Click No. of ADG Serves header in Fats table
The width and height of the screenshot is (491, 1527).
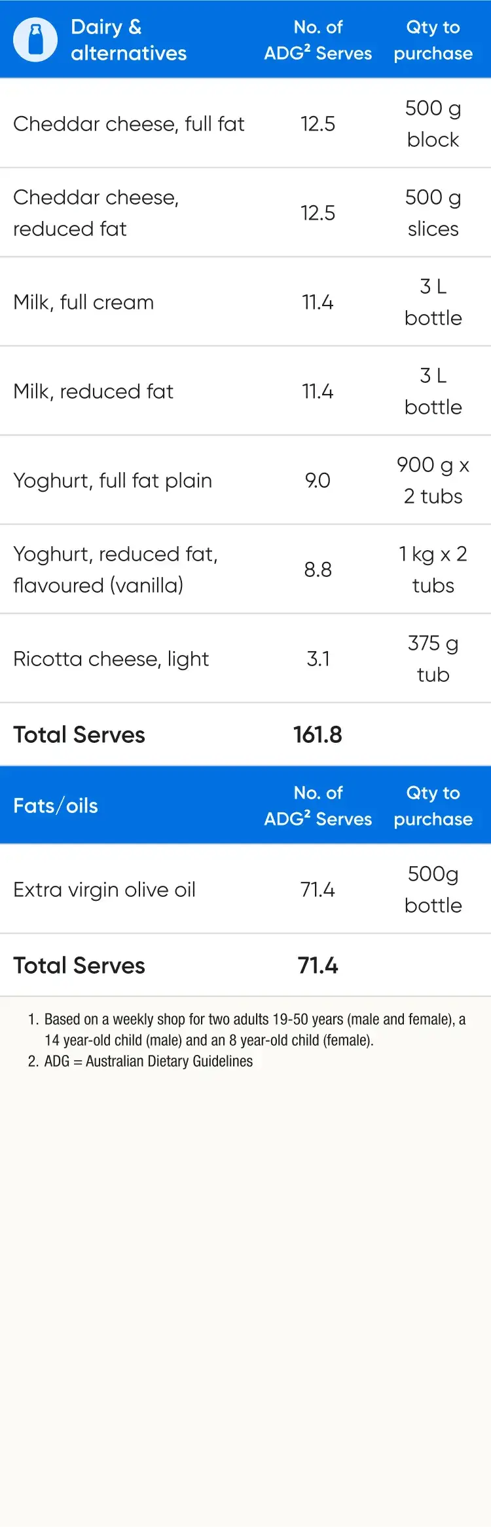pyautogui.click(x=318, y=806)
